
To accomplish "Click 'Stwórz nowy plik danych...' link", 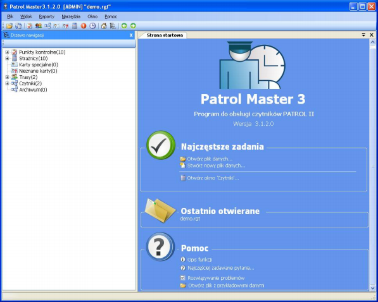I will [x=217, y=166].
